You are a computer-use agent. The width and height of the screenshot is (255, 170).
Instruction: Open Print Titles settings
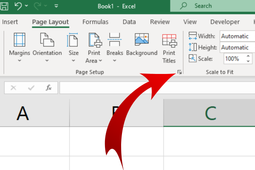(169, 48)
